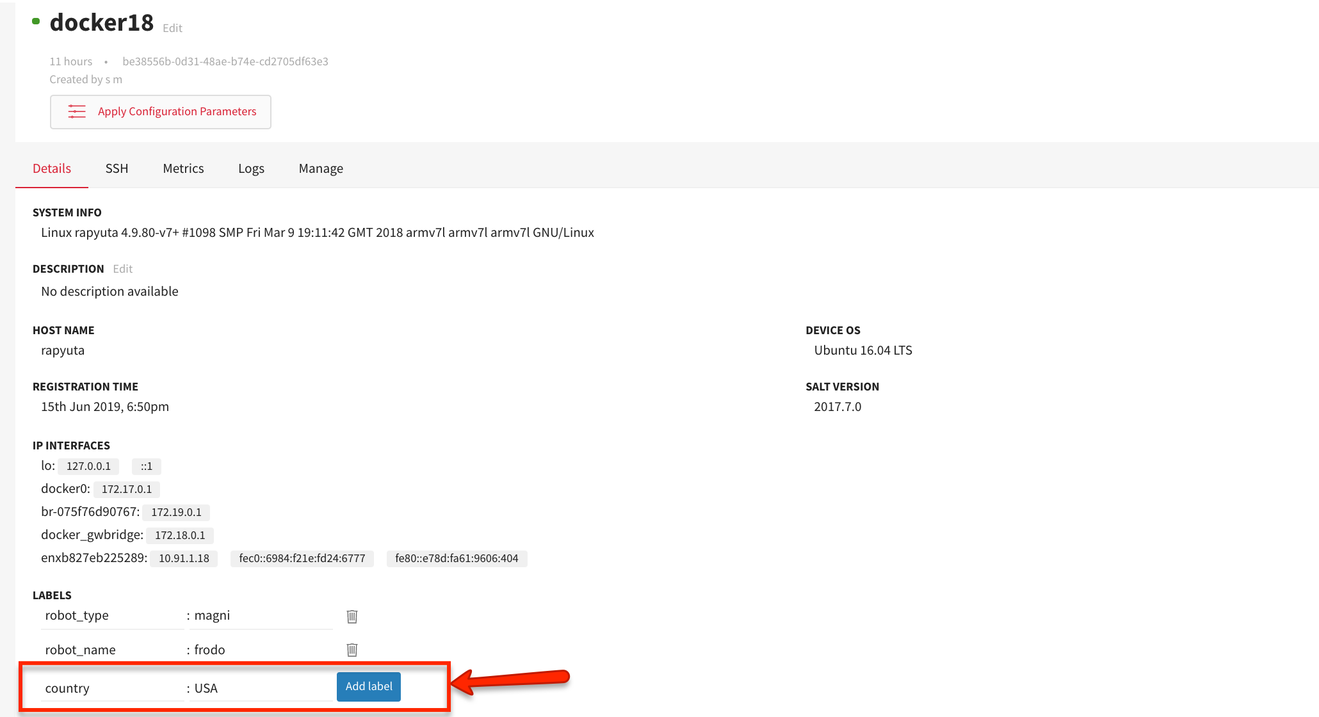The height and width of the screenshot is (717, 1319).
Task: Click the Created by s m text
Action: click(86, 79)
